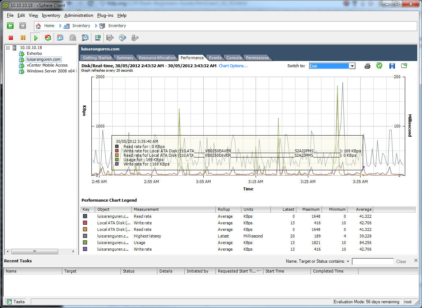Sort legend by Maximum column header
Image resolution: width=422 pixels, height=308 pixels.
click(309, 210)
